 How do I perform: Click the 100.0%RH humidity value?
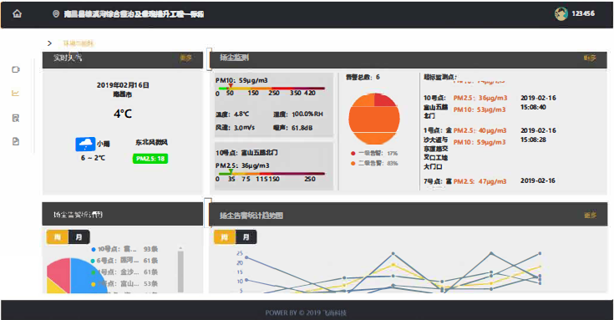click(307, 114)
